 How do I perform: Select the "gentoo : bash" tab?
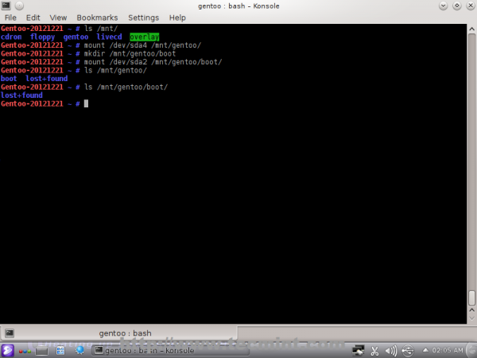pos(125,333)
